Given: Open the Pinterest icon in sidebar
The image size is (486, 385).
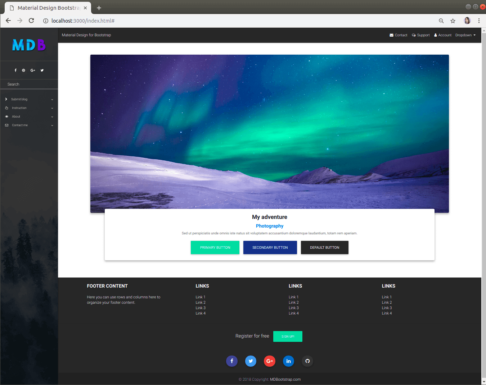Looking at the screenshot, I should click(x=23, y=70).
